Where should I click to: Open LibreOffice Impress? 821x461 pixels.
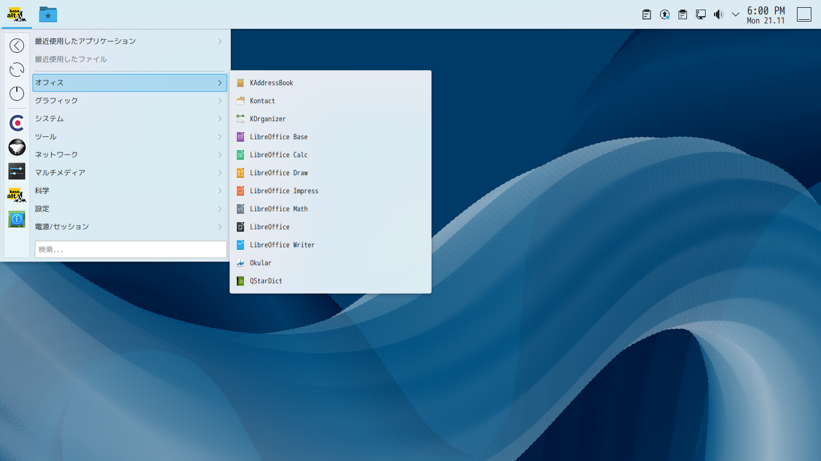(331, 191)
